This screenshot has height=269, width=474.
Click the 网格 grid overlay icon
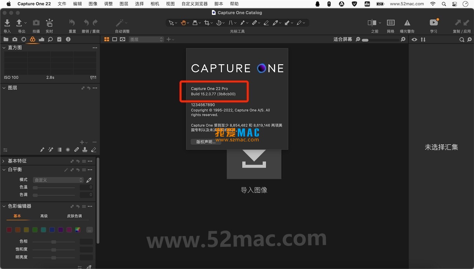(x=390, y=23)
